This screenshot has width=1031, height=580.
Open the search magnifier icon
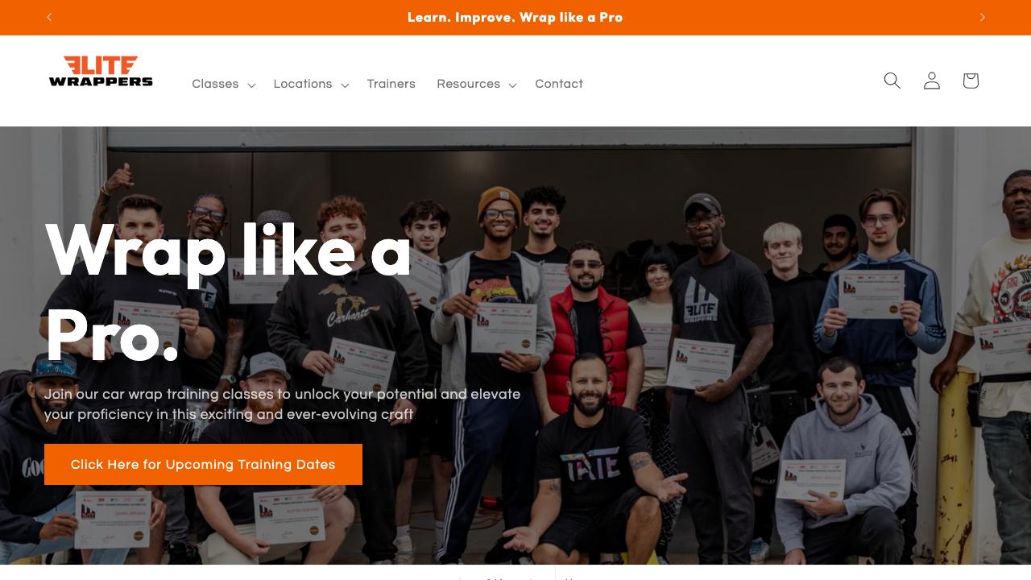892,81
